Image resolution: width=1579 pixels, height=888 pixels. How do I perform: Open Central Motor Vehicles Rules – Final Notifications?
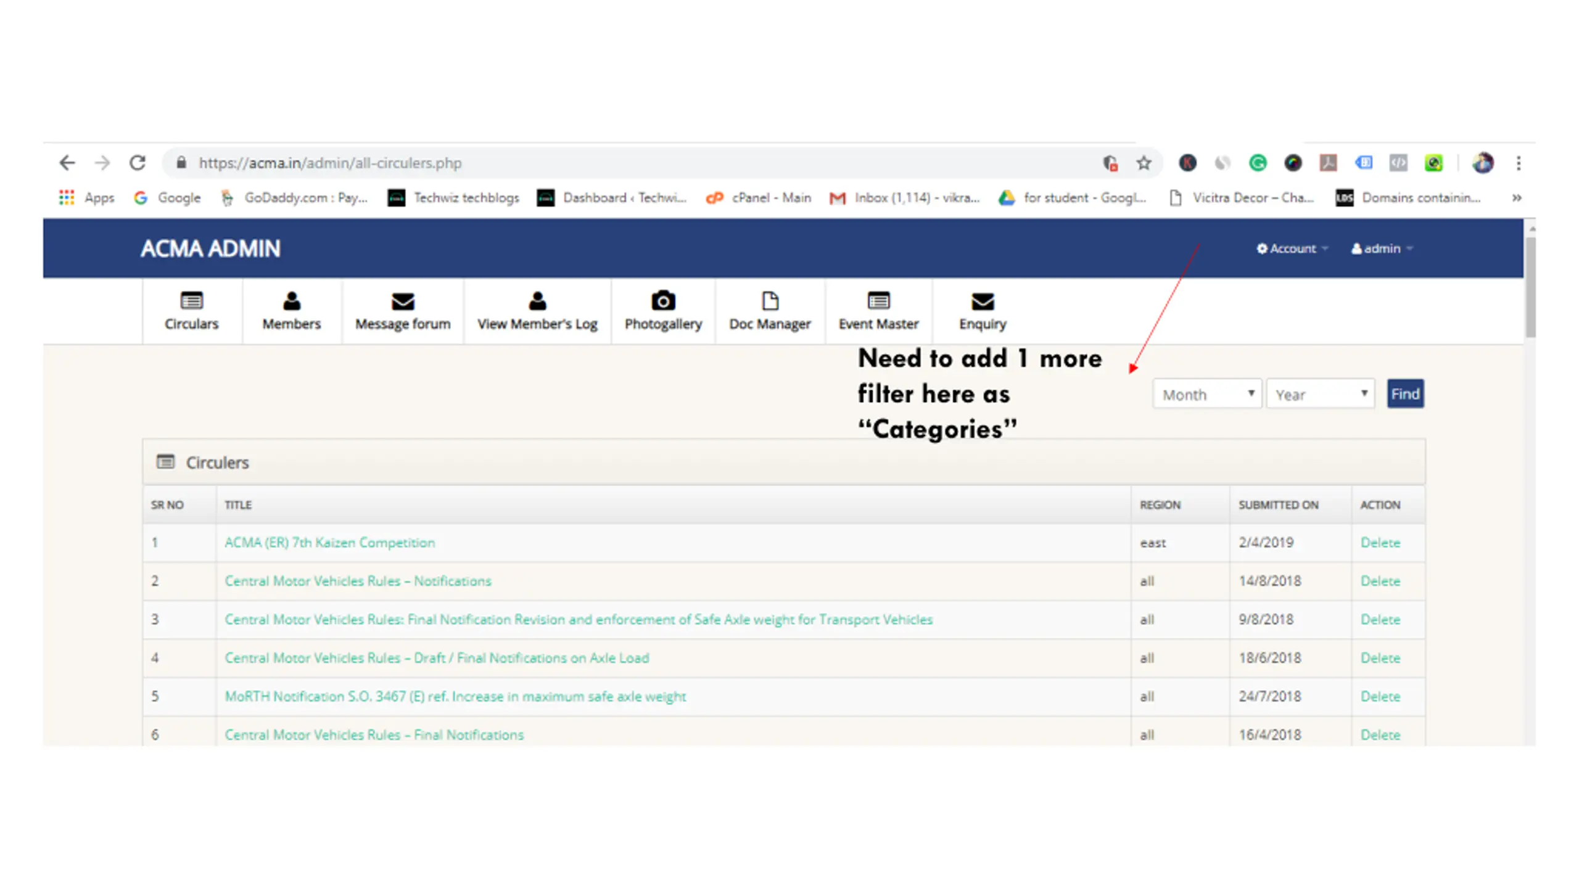[374, 734]
